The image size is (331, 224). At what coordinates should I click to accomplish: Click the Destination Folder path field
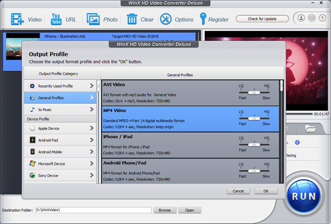coord(93,210)
